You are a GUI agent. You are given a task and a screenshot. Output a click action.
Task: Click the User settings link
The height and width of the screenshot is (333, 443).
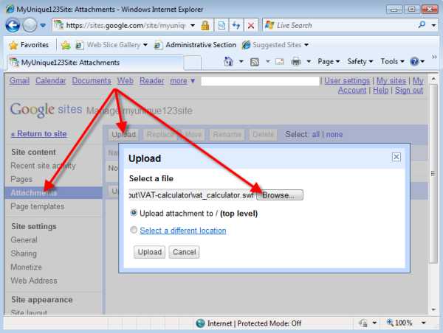pos(347,81)
